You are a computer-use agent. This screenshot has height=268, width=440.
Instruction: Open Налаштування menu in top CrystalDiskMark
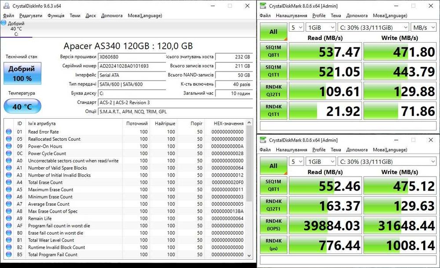coord(291,15)
